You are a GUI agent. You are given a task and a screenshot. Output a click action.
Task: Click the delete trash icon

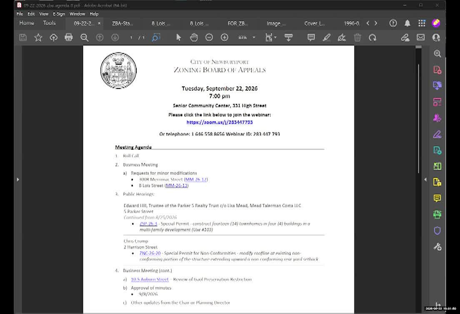(357, 37)
